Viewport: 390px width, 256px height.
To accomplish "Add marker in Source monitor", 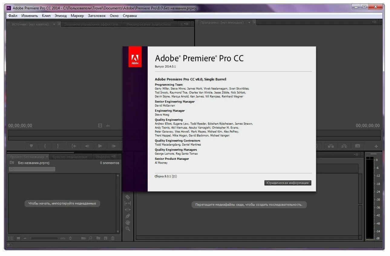I will point(31,146).
